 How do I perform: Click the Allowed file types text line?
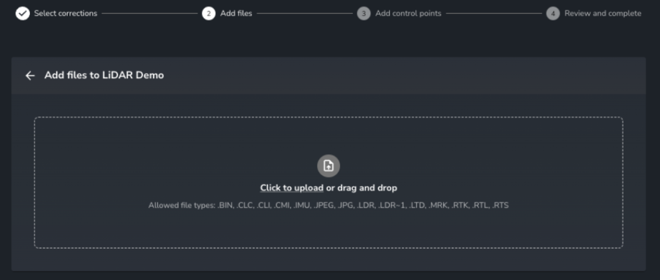[x=329, y=206]
